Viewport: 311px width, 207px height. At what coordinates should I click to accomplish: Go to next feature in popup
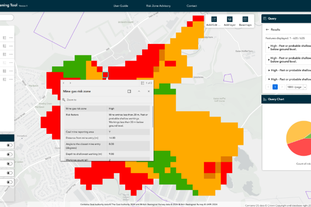[70, 83]
